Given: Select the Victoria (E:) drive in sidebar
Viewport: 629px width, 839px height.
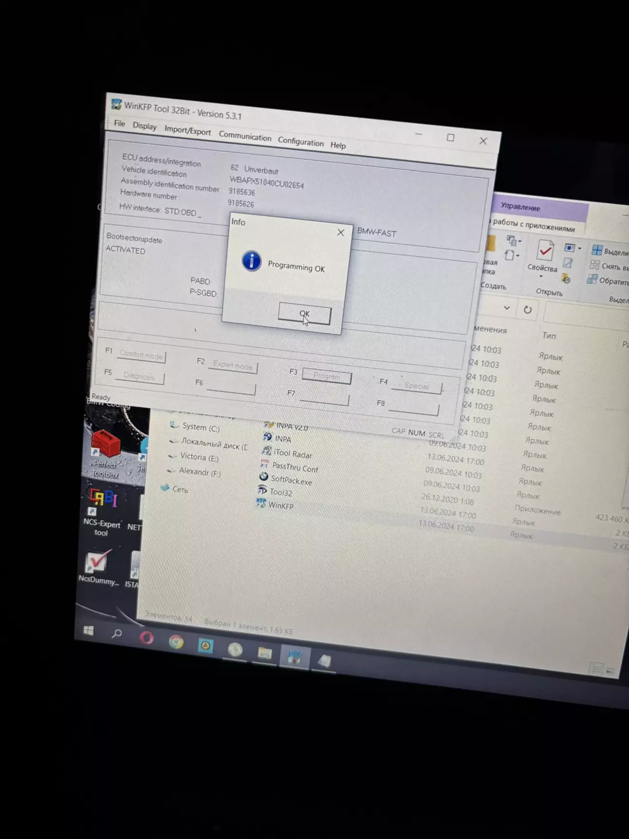Looking at the screenshot, I should [199, 457].
